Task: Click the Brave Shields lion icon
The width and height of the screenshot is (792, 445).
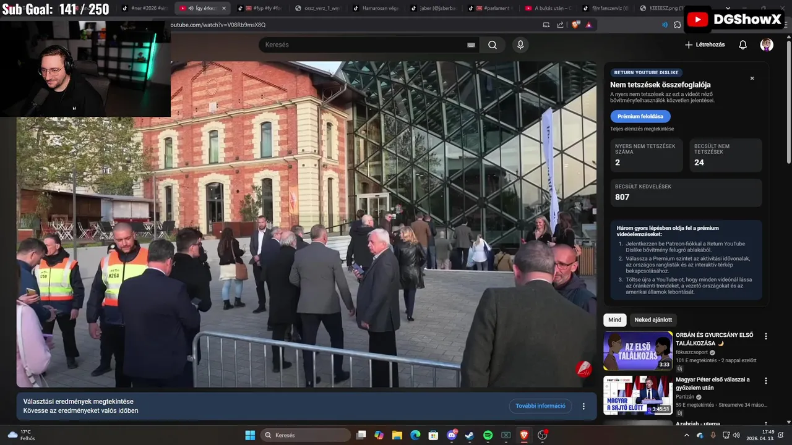Action: pos(576,25)
